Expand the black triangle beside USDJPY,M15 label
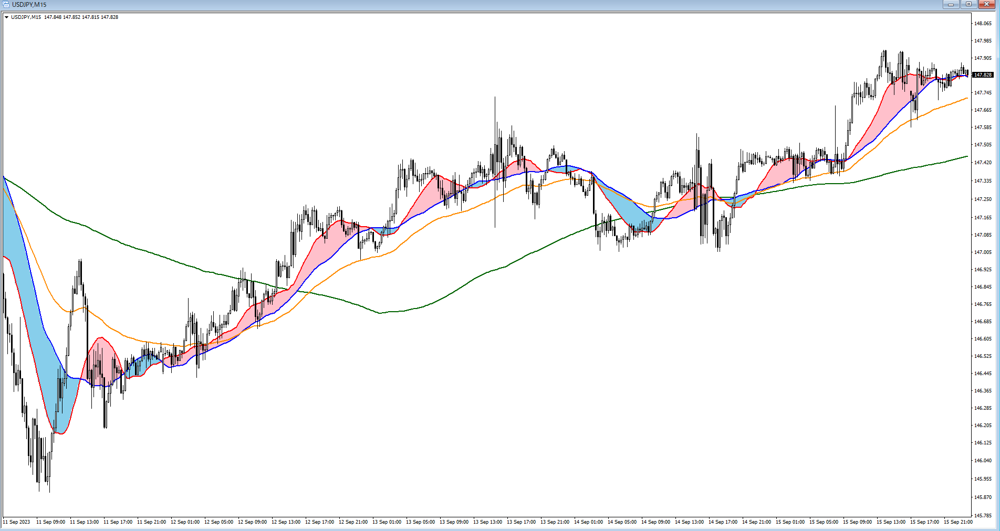The height and width of the screenshot is (531, 1000). [6, 17]
